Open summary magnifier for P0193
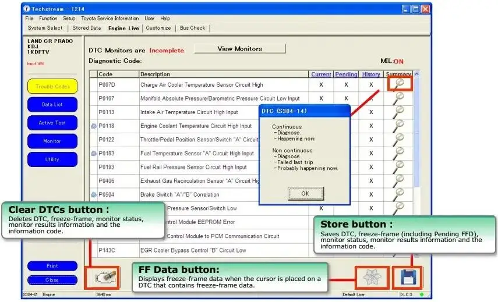 click(x=398, y=167)
